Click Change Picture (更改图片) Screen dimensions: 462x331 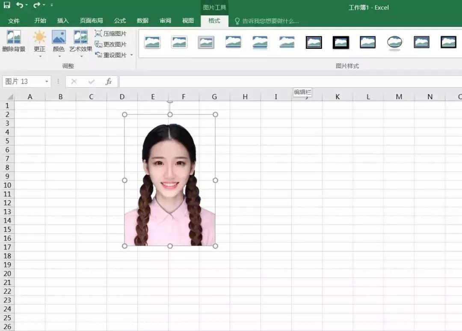coord(111,44)
